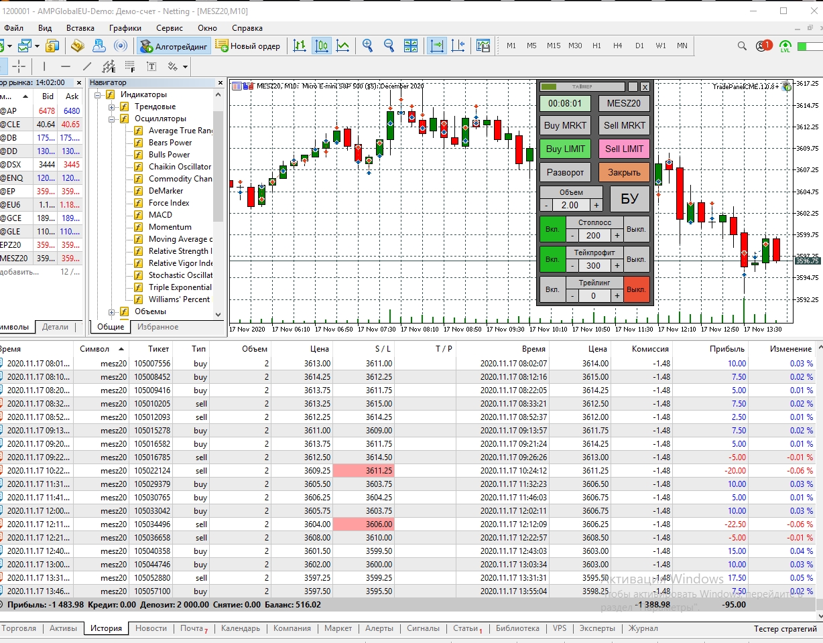The image size is (823, 643).
Task: Select the vertical line drawing tool
Action: (44, 66)
